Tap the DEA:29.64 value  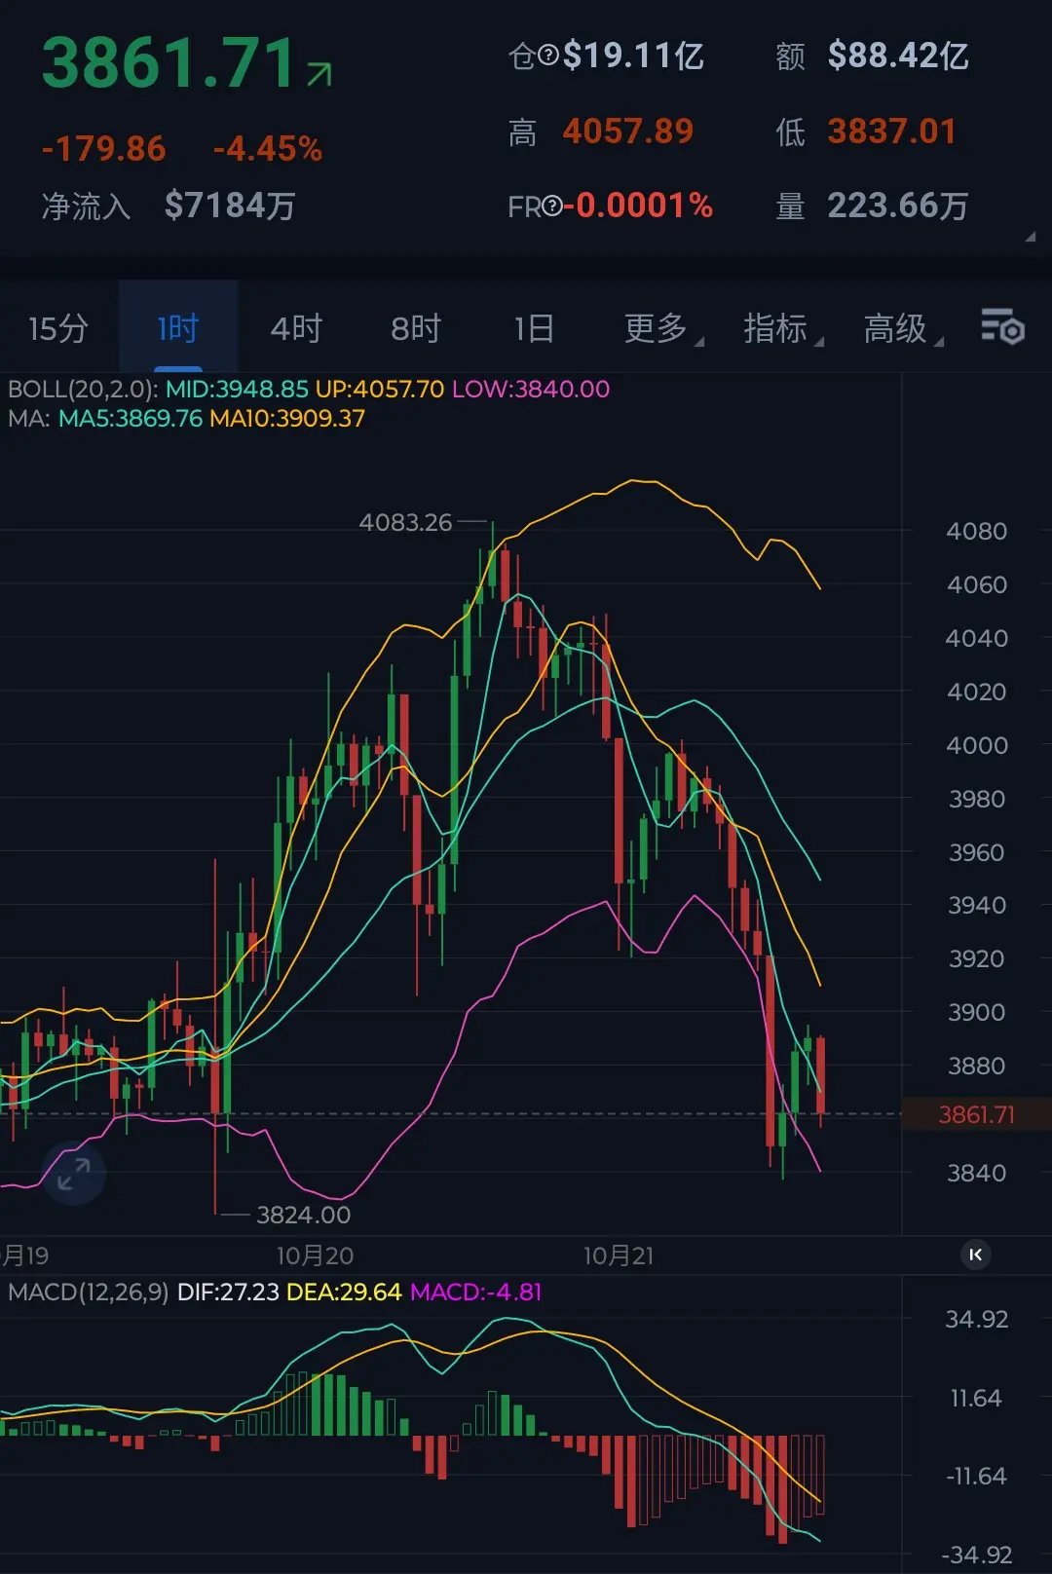point(344,1293)
